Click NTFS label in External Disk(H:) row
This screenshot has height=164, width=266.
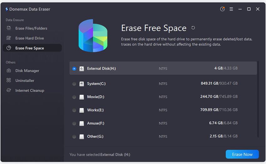pos(163,69)
